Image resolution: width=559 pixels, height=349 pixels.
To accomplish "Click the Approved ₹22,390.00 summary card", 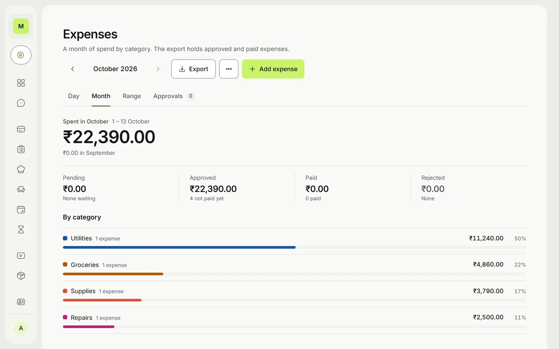I will (x=237, y=188).
